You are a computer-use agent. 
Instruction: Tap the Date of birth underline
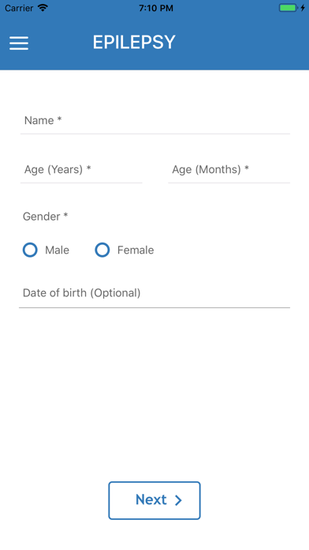(154, 307)
